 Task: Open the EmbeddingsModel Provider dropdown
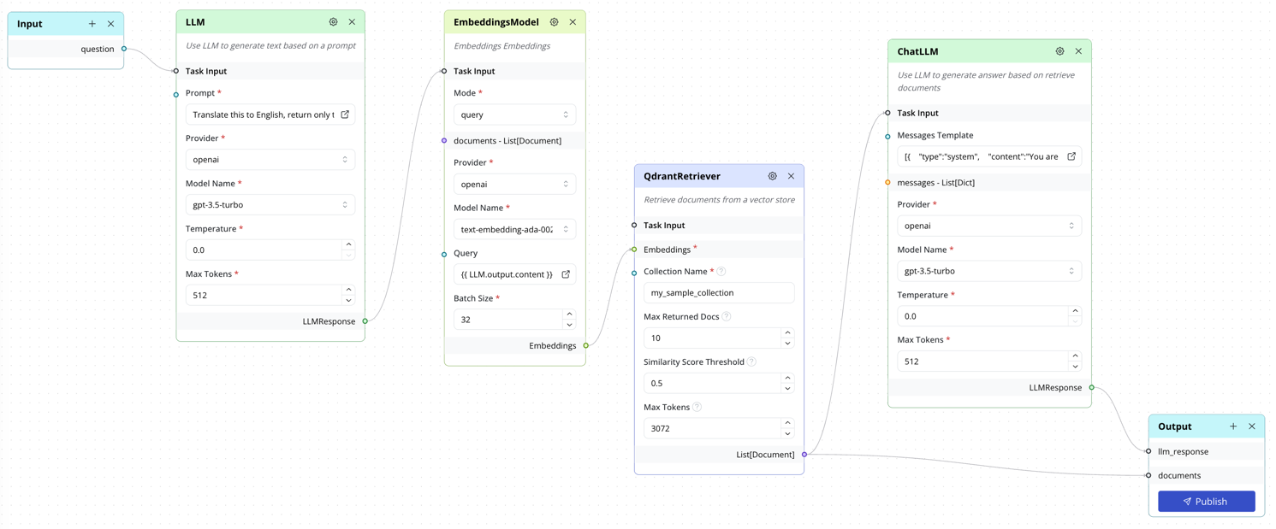coord(514,184)
